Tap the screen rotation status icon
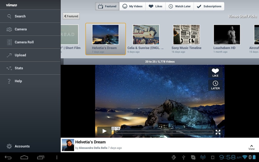The height and width of the screenshot is (162, 259). click(213, 157)
